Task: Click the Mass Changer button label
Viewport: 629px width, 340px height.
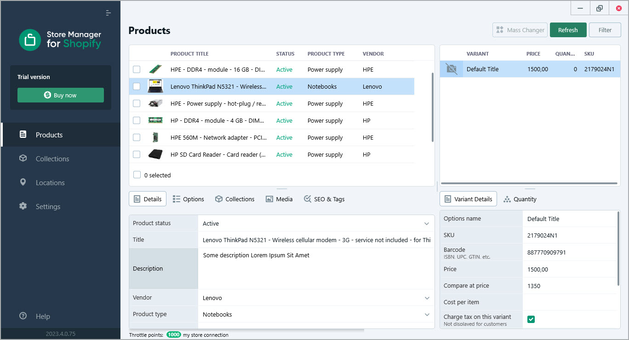Action: [526, 30]
